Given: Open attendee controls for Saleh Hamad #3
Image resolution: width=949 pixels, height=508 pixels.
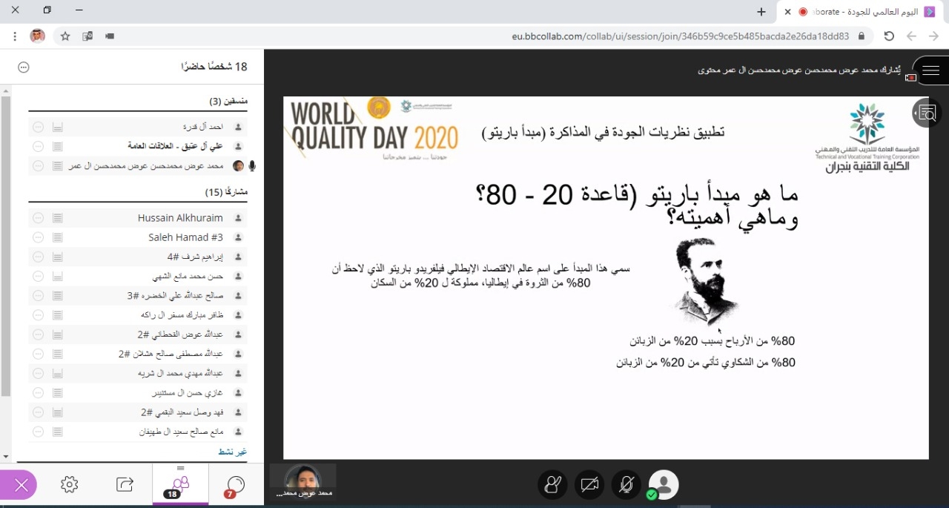Looking at the screenshot, I should pyautogui.click(x=38, y=237).
